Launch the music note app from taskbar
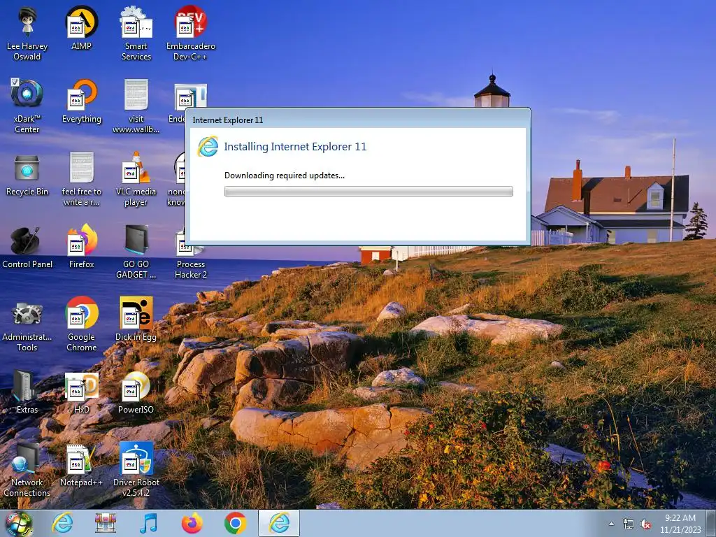Viewport: 716px width, 537px height. click(x=148, y=523)
